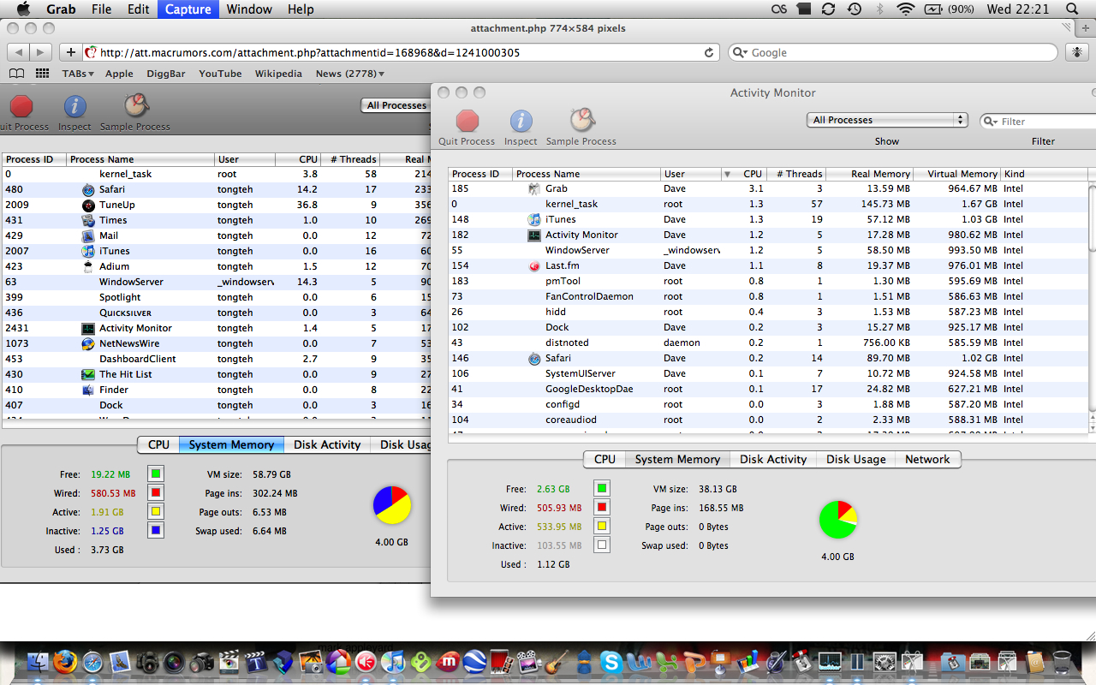Open the Wikipedia bookmark
1096x685 pixels.
[x=278, y=74]
